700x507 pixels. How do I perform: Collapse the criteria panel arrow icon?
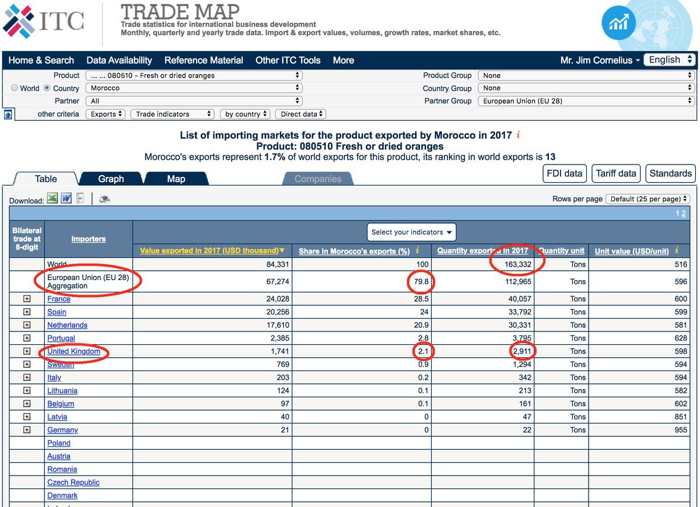coord(8,114)
